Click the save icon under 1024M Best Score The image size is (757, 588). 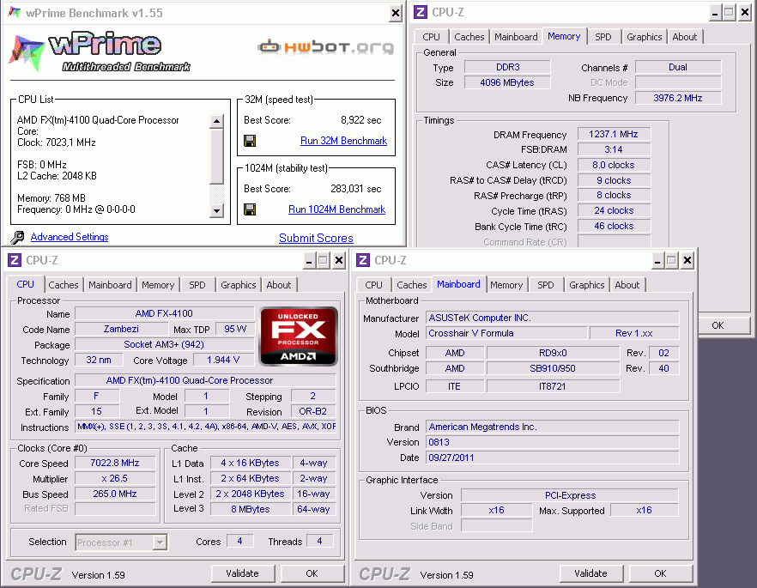click(x=250, y=209)
